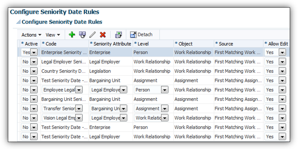Click the green plus Add row icon

[x=72, y=35]
